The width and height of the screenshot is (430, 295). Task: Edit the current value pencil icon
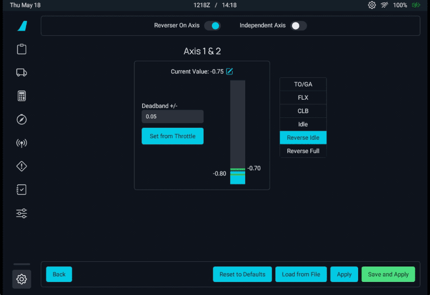pos(230,71)
